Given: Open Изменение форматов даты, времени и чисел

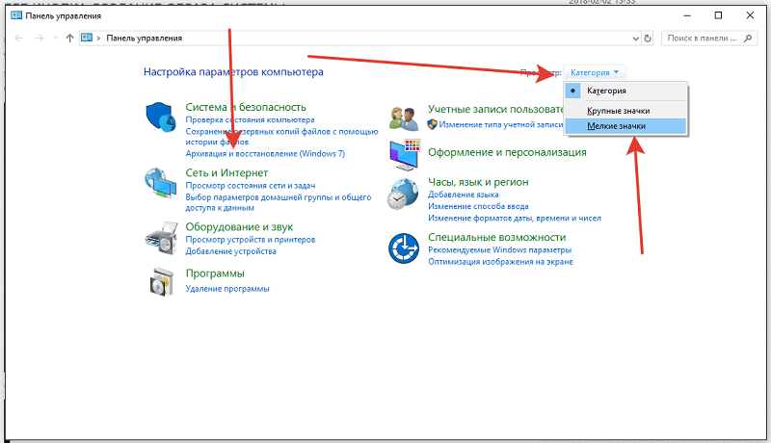Looking at the screenshot, I should [x=515, y=218].
